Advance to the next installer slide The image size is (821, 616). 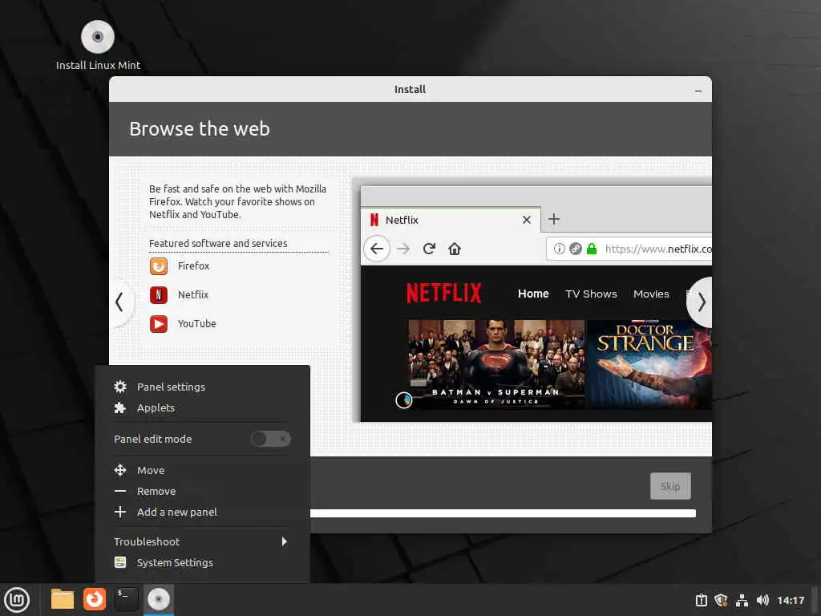pos(701,302)
